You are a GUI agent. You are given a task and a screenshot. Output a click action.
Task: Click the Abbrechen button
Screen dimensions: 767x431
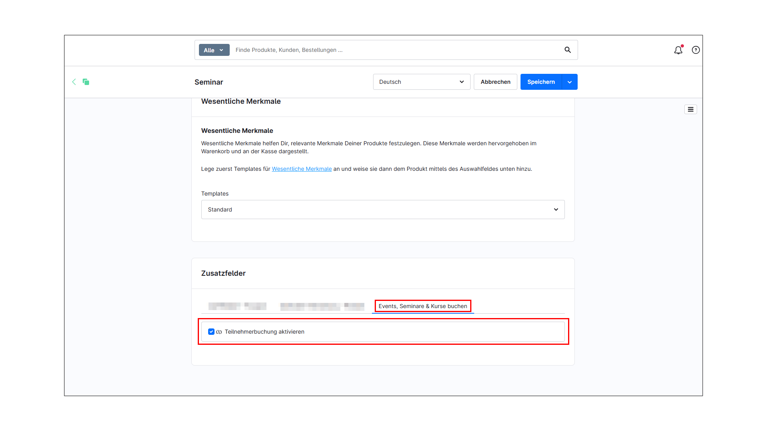(495, 82)
